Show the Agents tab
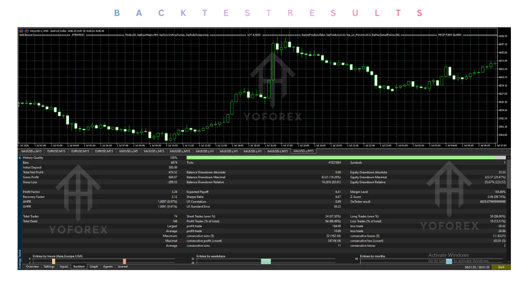Image resolution: width=524 pixels, height=295 pixels. [108, 267]
